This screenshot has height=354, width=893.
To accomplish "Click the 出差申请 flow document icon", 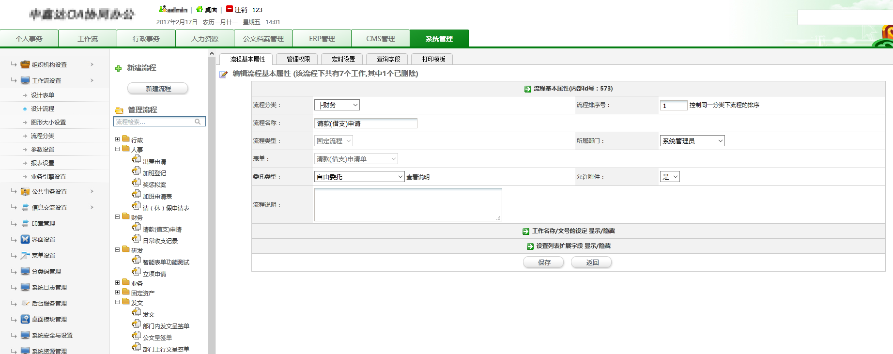I will 137,160.
